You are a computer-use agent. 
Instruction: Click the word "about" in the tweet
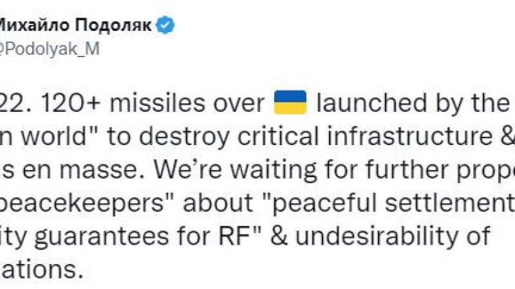218,203
